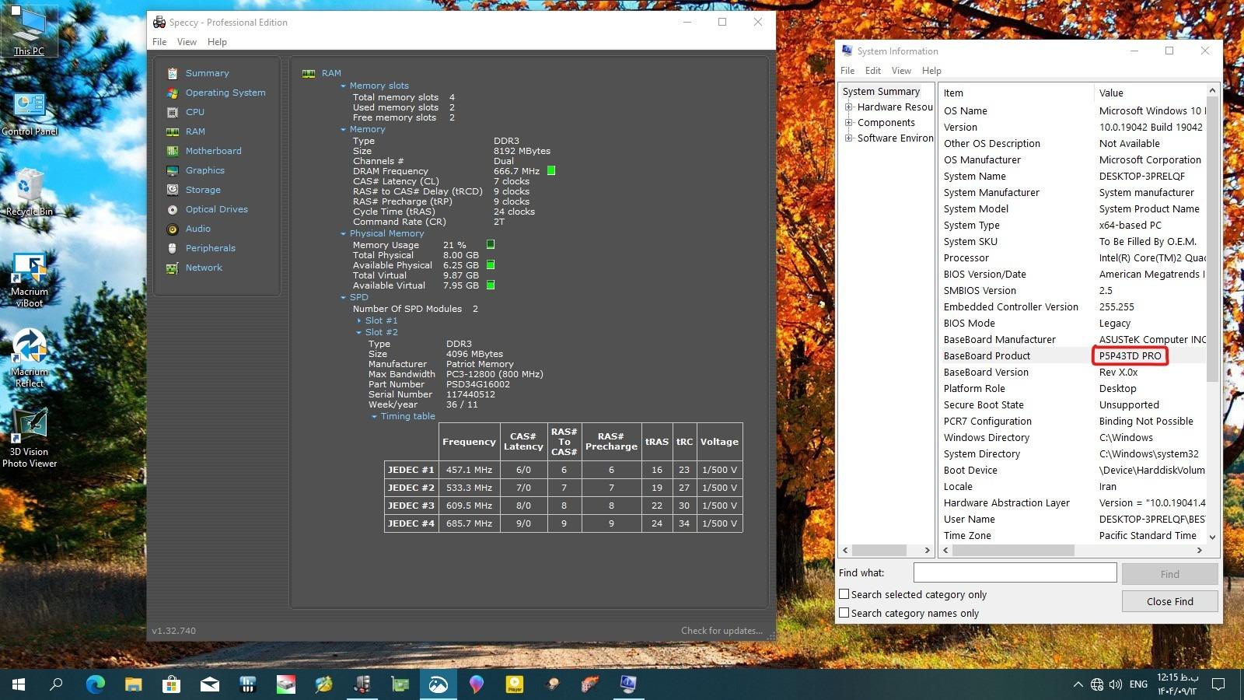
Task: Expand Slot #1 SPD details
Action: (381, 320)
